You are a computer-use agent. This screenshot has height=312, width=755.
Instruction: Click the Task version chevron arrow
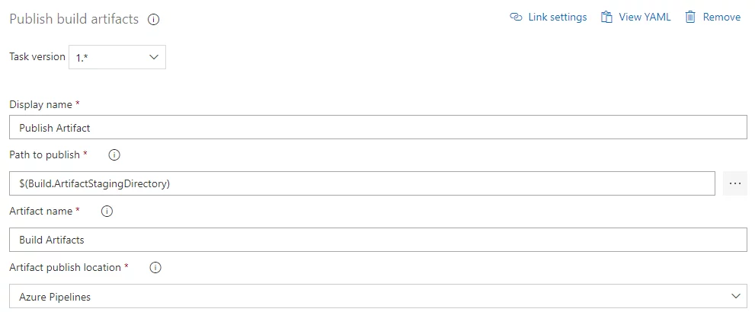[154, 57]
